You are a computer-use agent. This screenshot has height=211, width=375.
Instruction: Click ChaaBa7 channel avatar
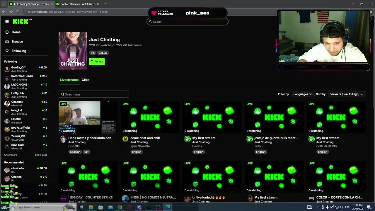click(x=7, y=103)
